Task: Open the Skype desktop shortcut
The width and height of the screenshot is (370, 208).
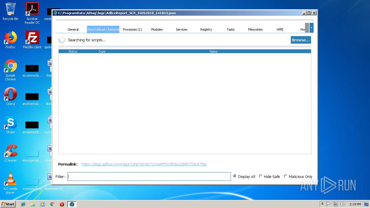Action: click(x=10, y=125)
